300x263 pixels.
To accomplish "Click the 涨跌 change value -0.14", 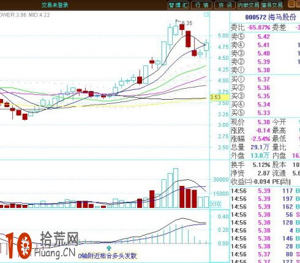I will (263, 130).
